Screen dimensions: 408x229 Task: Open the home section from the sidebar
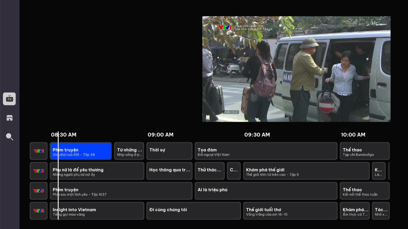click(x=9, y=118)
